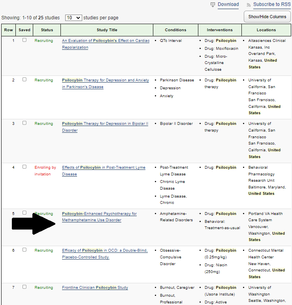Screen dimensions: 292x305
Task: Open the Bipolar II Disorder study link
Action: click(105, 127)
